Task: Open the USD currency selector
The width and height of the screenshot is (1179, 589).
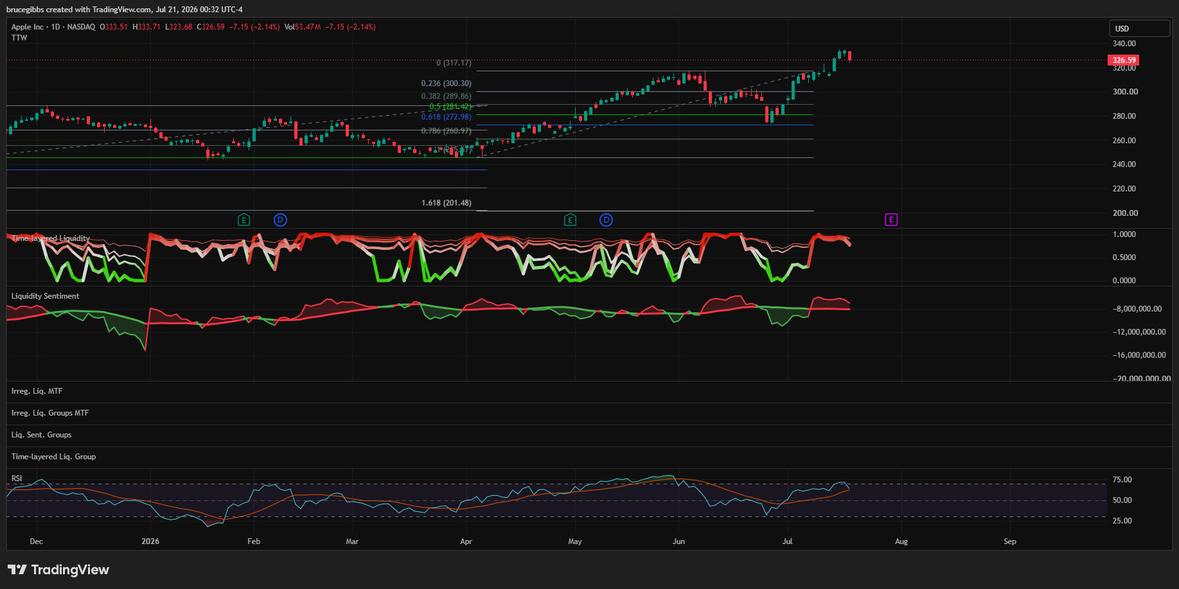Action: pyautogui.click(x=1140, y=28)
